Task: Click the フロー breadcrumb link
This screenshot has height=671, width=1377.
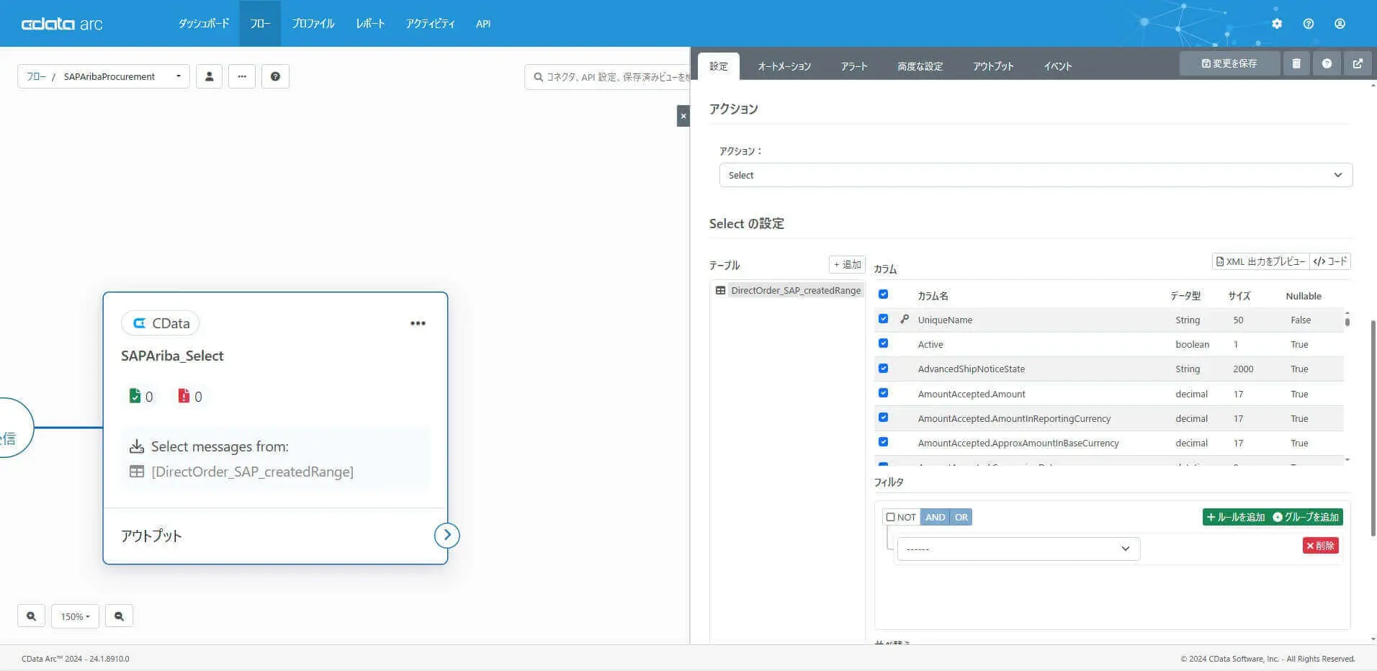Action: pos(36,76)
